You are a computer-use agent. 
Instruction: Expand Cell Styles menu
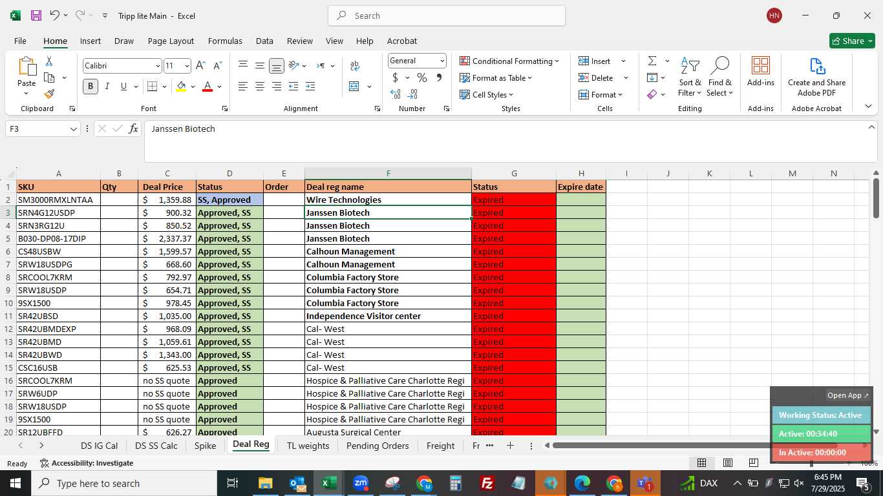click(x=486, y=94)
